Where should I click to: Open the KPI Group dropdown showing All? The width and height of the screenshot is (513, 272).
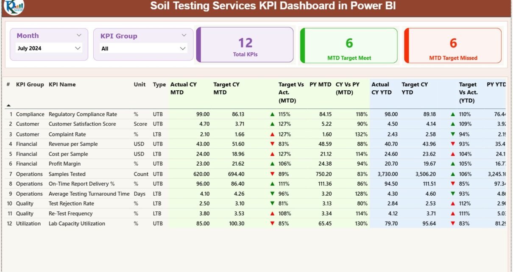tap(143, 49)
